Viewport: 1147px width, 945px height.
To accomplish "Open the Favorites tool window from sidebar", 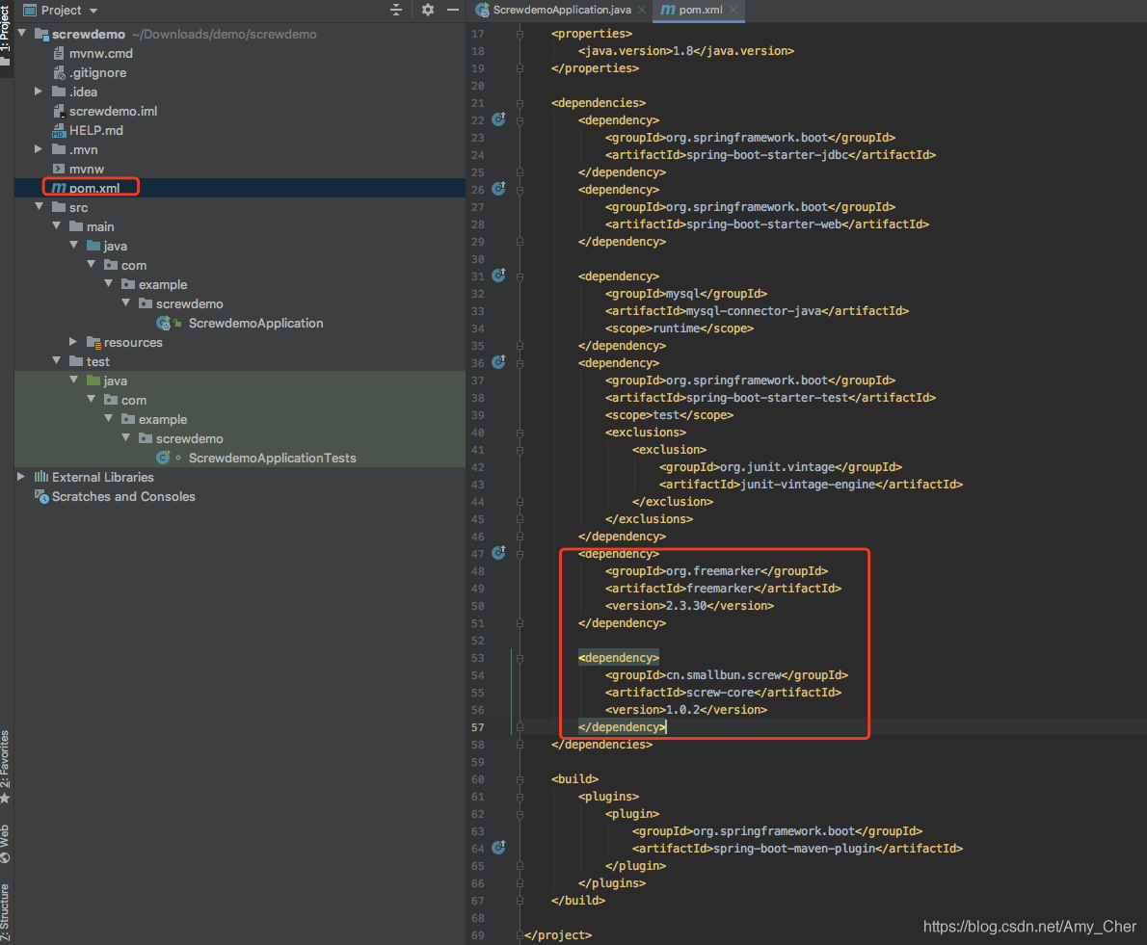I will (x=6, y=766).
